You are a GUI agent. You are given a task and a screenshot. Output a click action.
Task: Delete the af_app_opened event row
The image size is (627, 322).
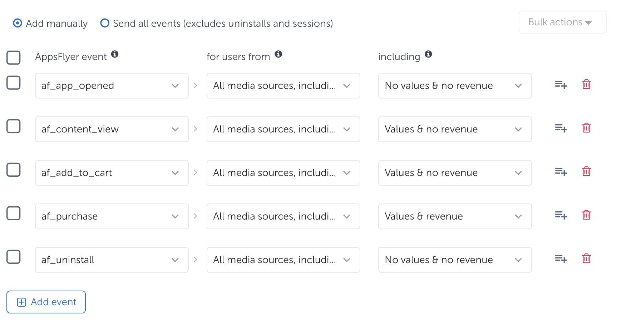pos(586,85)
